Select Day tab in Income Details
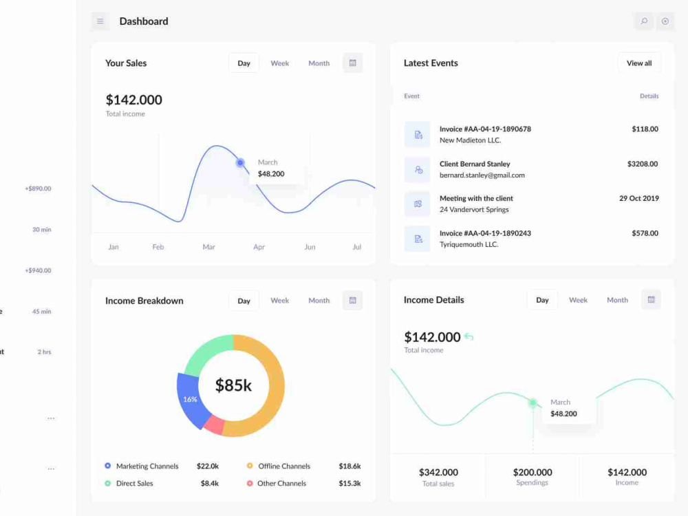 [542, 300]
